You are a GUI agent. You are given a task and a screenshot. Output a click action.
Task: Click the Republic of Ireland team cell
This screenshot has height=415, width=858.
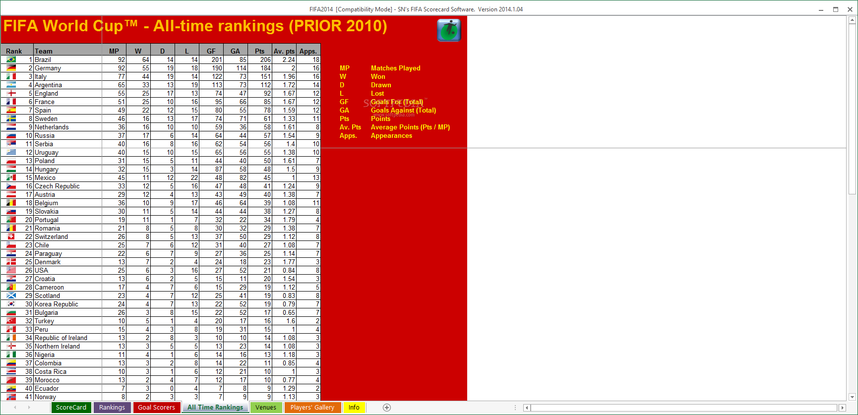[67, 338]
